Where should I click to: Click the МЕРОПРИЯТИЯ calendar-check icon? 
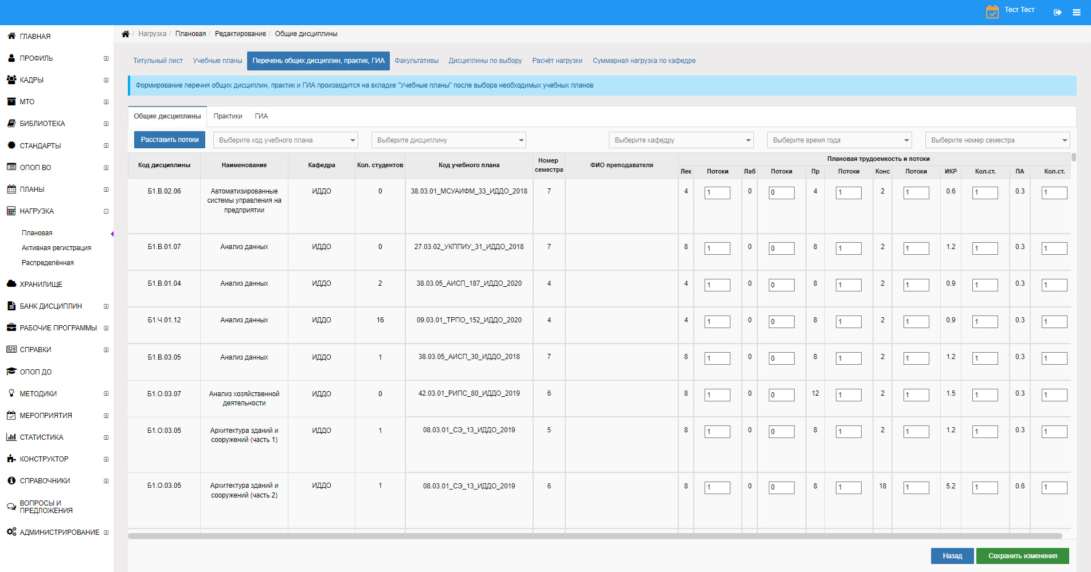tap(11, 415)
